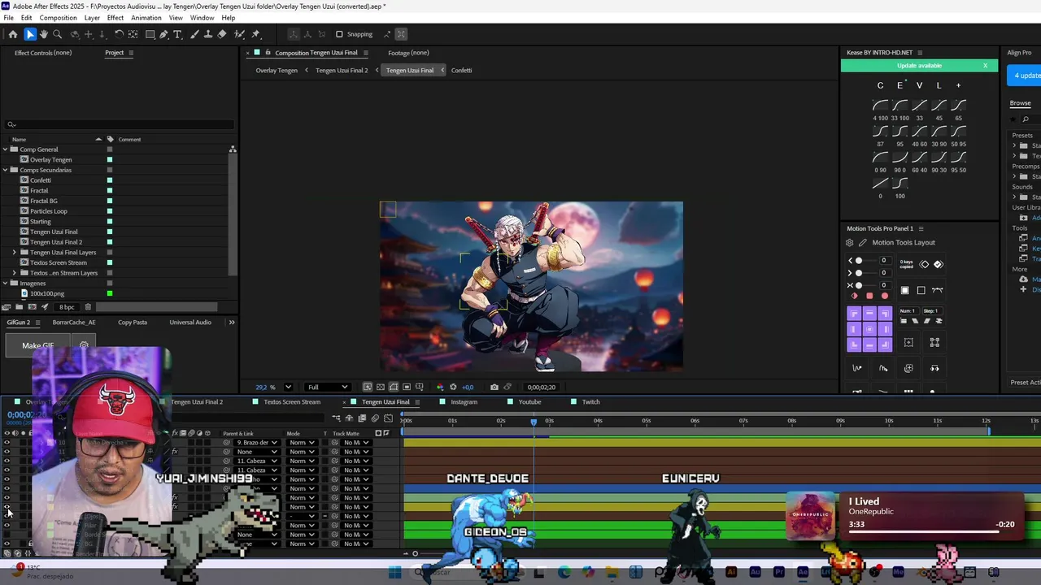This screenshot has height=585, width=1041.
Task: Switch to Textos Screen Stream timeline tab
Action: (x=292, y=402)
